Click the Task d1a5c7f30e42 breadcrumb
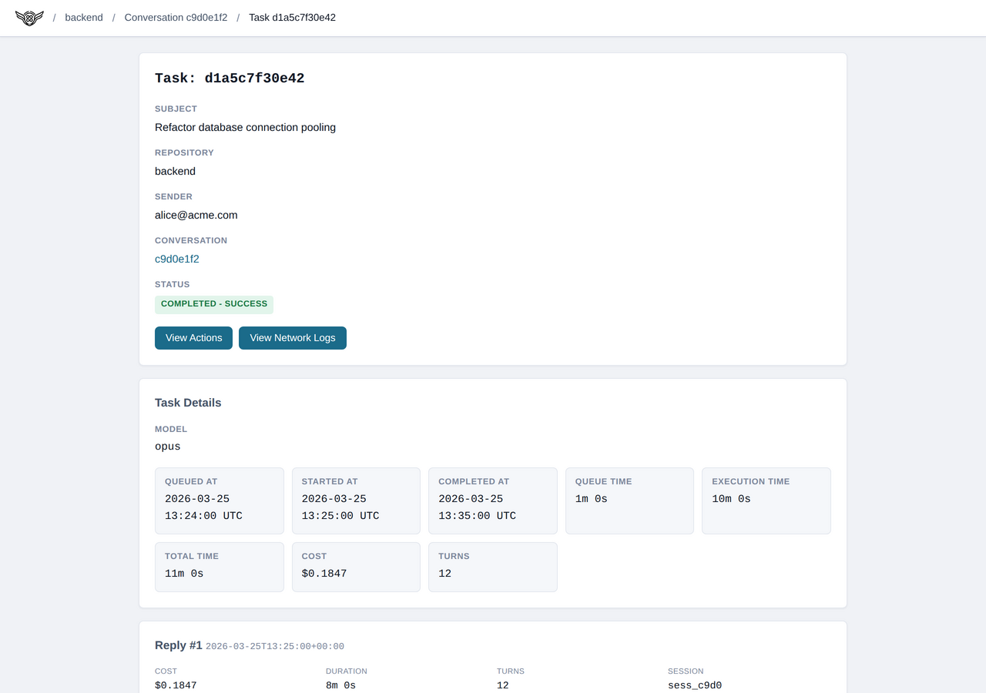The width and height of the screenshot is (986, 693). 292,18
